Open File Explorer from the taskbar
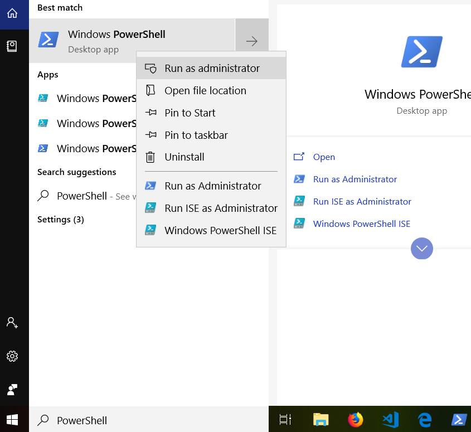The height and width of the screenshot is (432, 471). [x=321, y=420]
